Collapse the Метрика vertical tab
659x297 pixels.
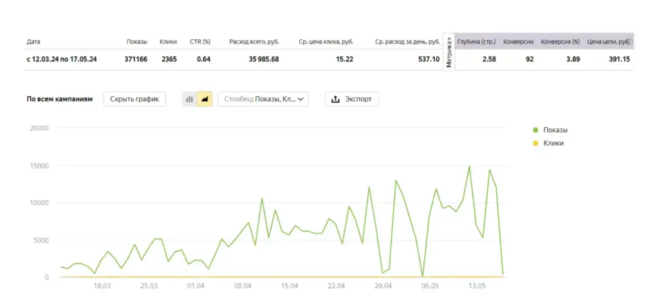449,53
